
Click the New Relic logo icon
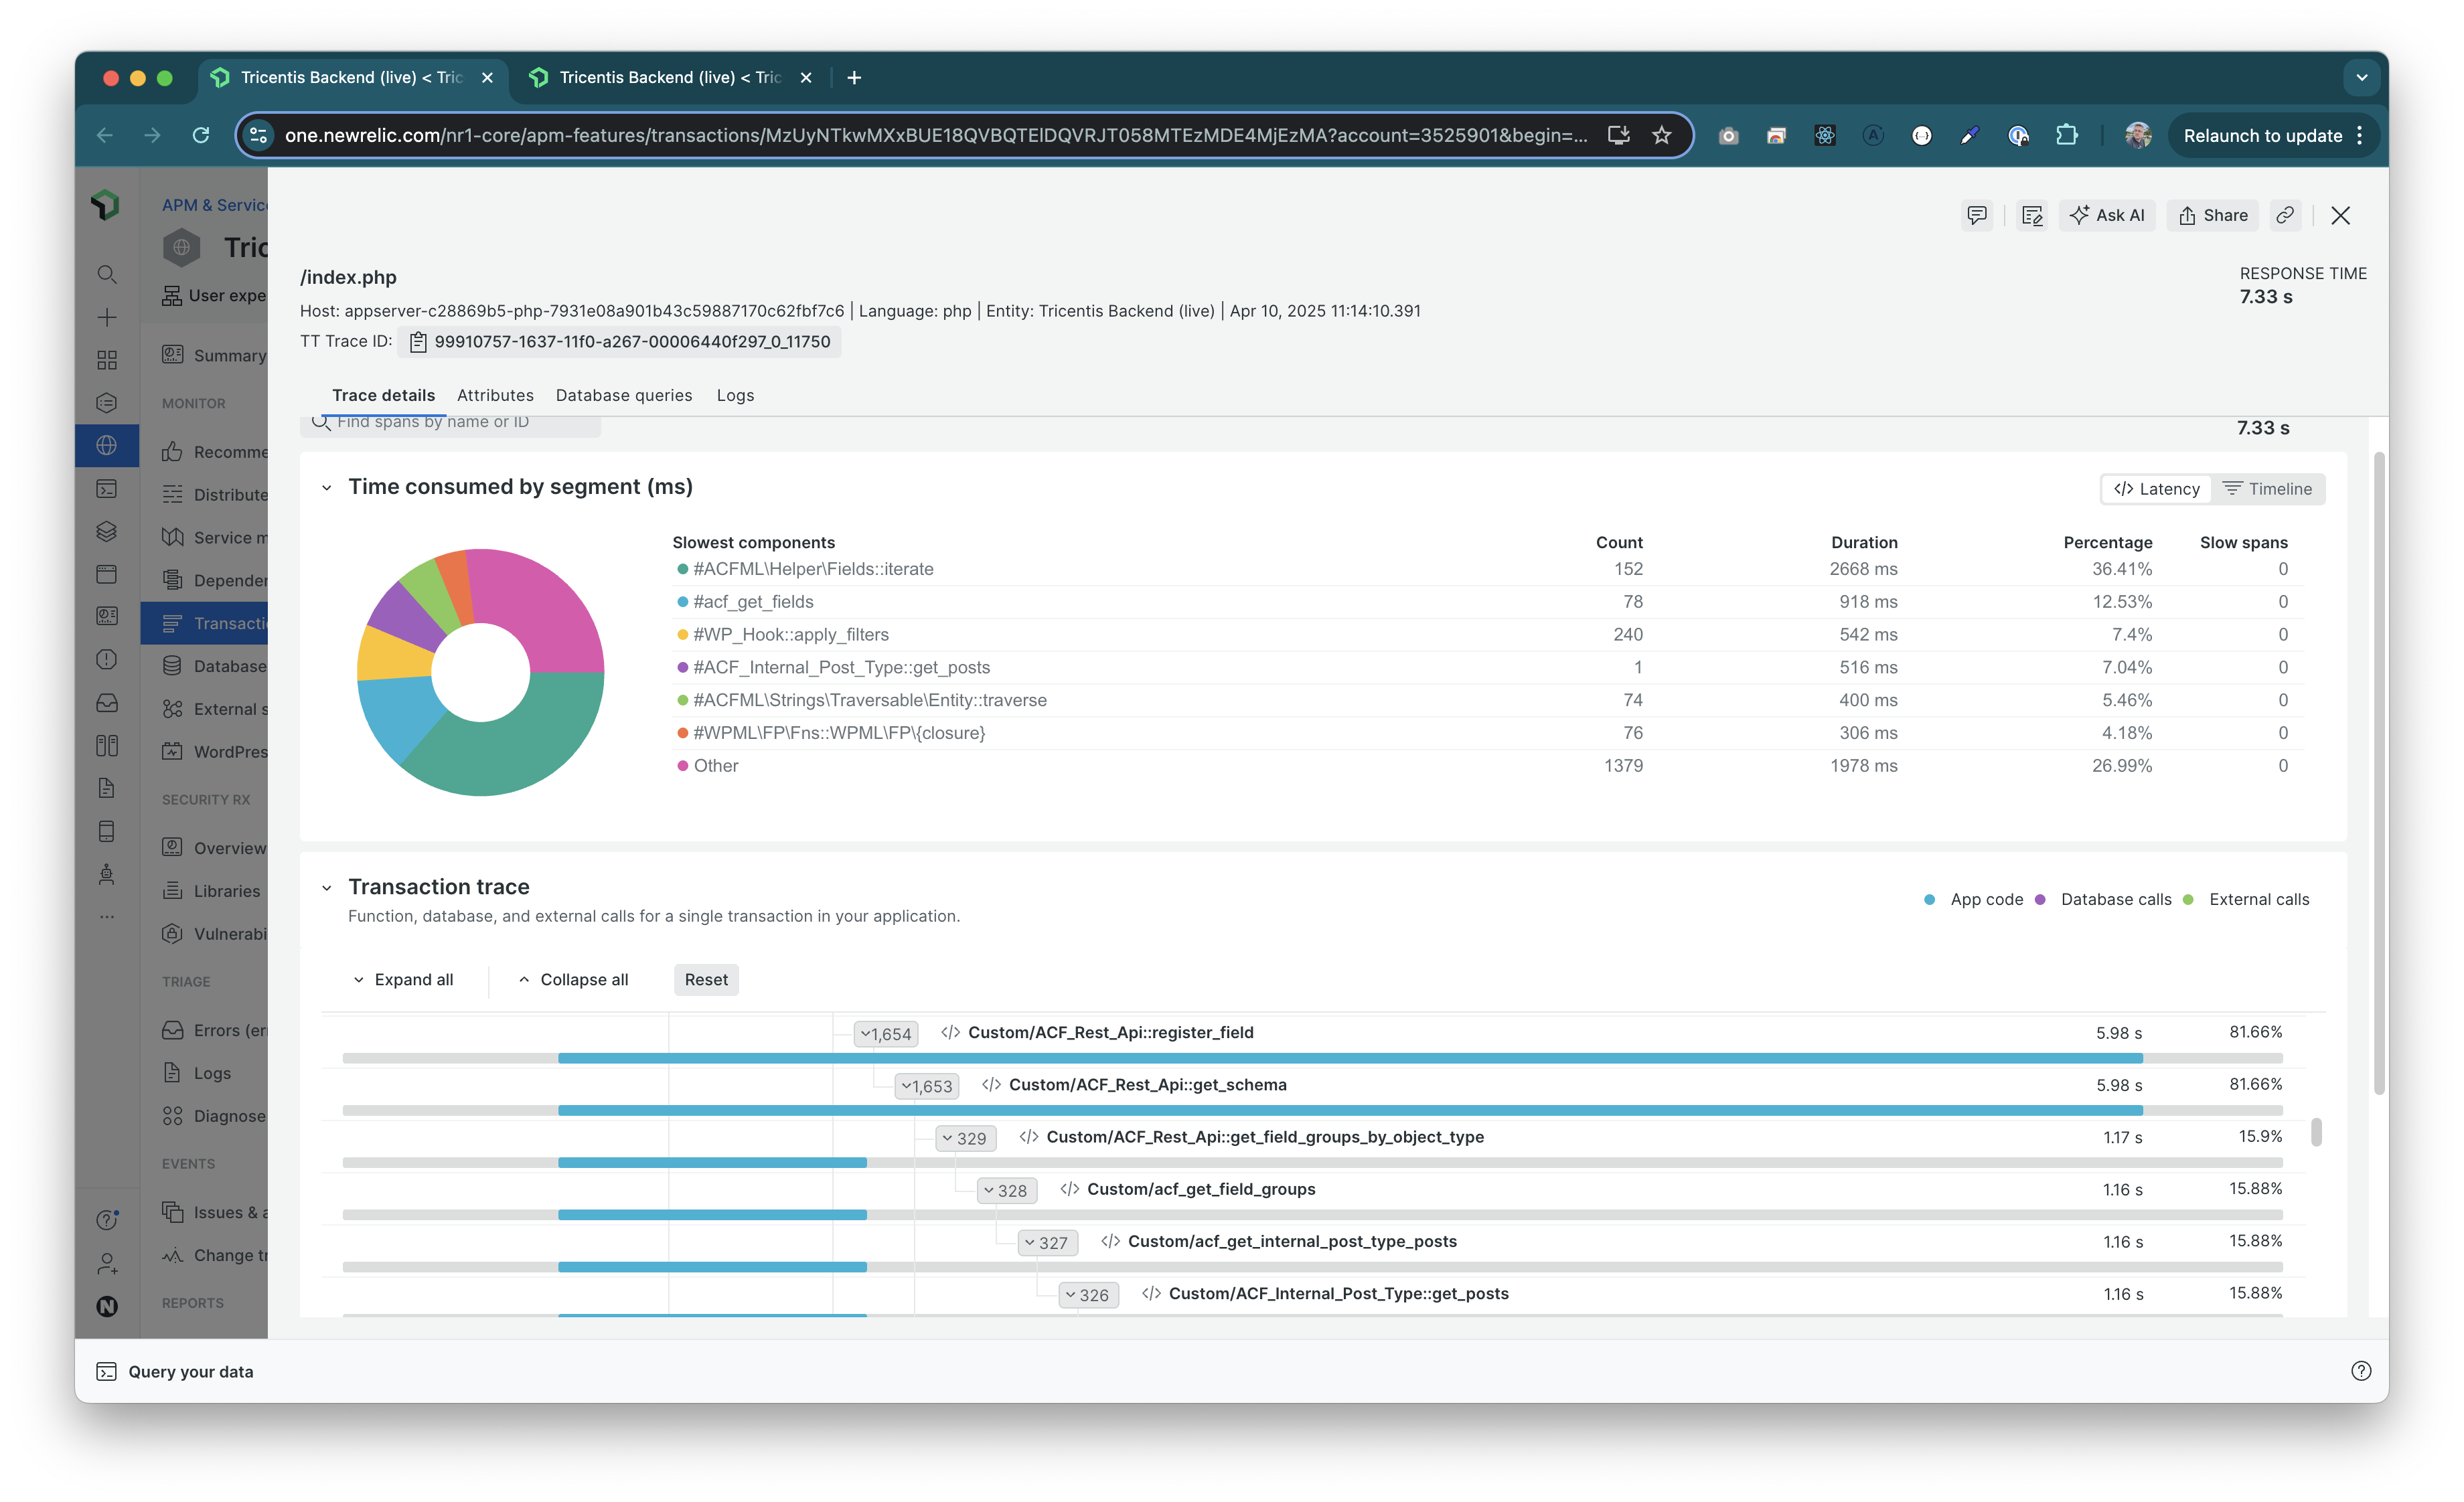[106, 205]
